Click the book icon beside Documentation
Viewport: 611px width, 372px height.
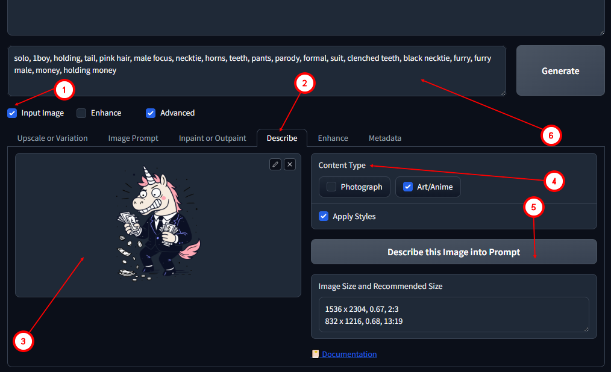(315, 354)
